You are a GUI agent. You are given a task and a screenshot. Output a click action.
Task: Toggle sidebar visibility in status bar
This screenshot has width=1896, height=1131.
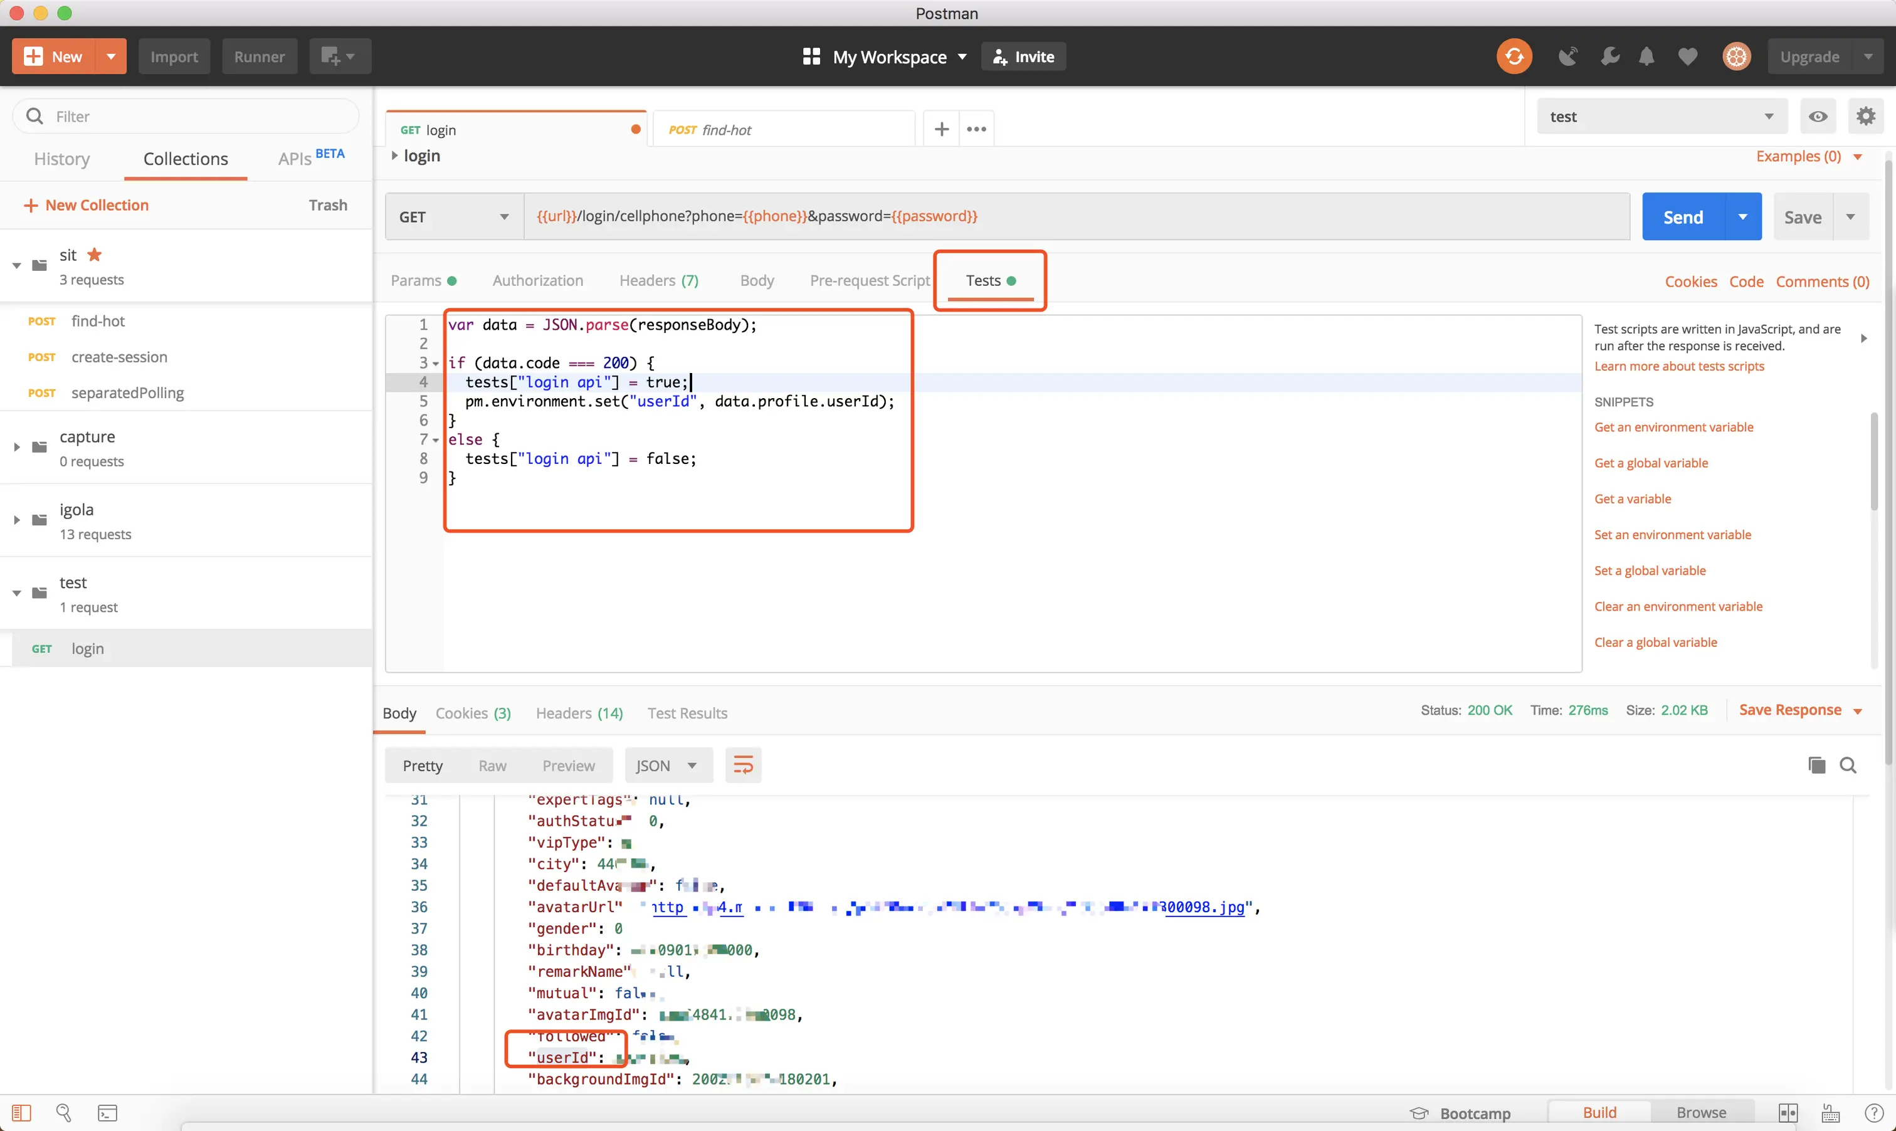click(22, 1113)
